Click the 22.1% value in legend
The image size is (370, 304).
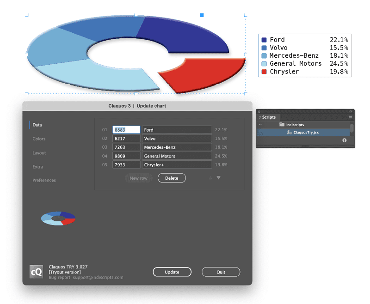click(339, 40)
